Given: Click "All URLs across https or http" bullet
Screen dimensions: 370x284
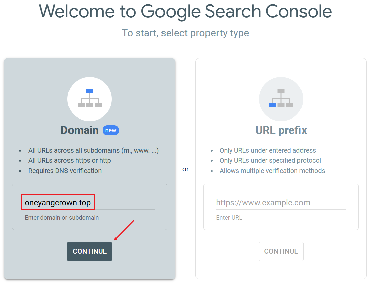Looking at the screenshot, I should point(70,160).
